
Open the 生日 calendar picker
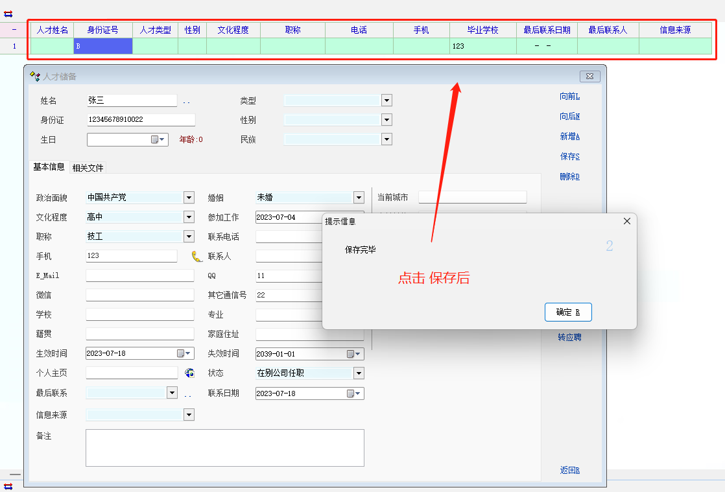[x=158, y=139]
